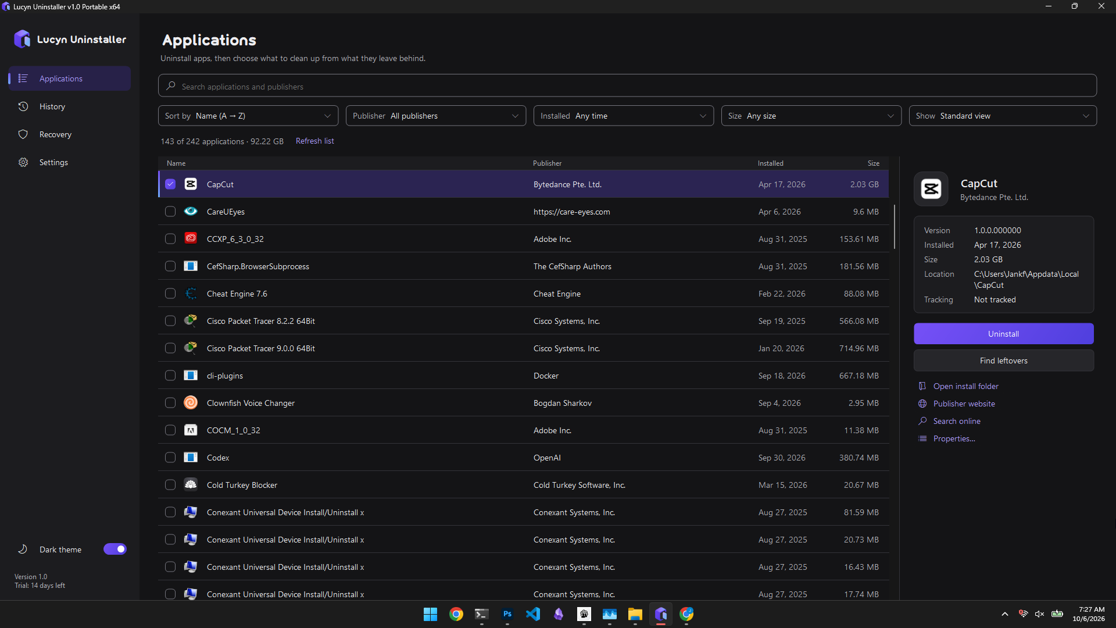Screen dimensions: 1116x628
Task: Click the Clownfish Voice Changer icon
Action: tap(191, 402)
